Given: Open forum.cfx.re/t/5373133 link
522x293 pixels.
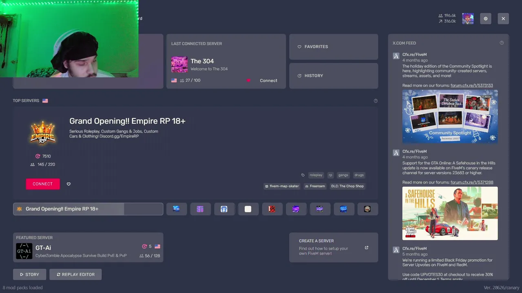Looking at the screenshot, I should pyautogui.click(x=472, y=85).
